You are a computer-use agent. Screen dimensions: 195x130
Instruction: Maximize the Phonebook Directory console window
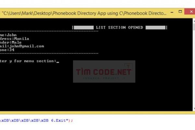[180, 12]
